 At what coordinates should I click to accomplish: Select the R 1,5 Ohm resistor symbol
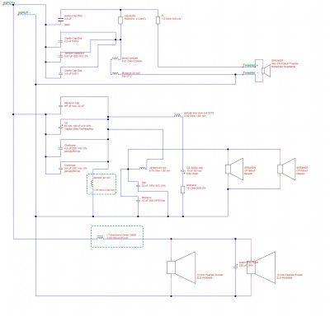click(158, 21)
